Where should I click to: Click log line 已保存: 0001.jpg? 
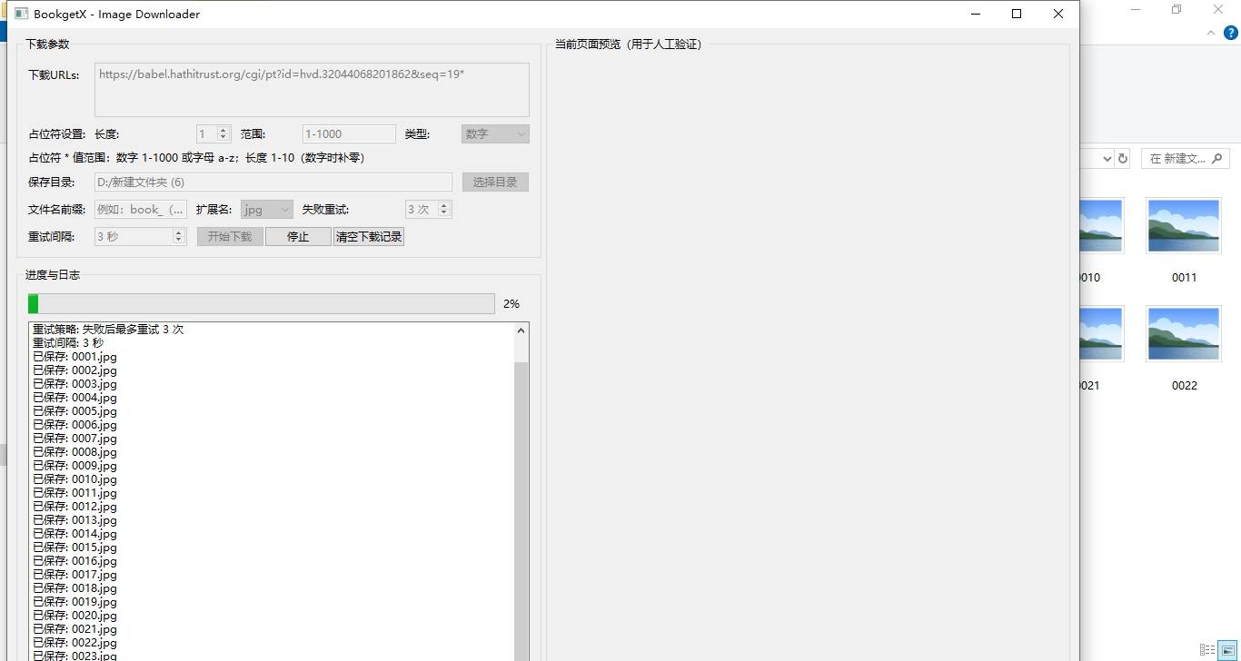74,357
